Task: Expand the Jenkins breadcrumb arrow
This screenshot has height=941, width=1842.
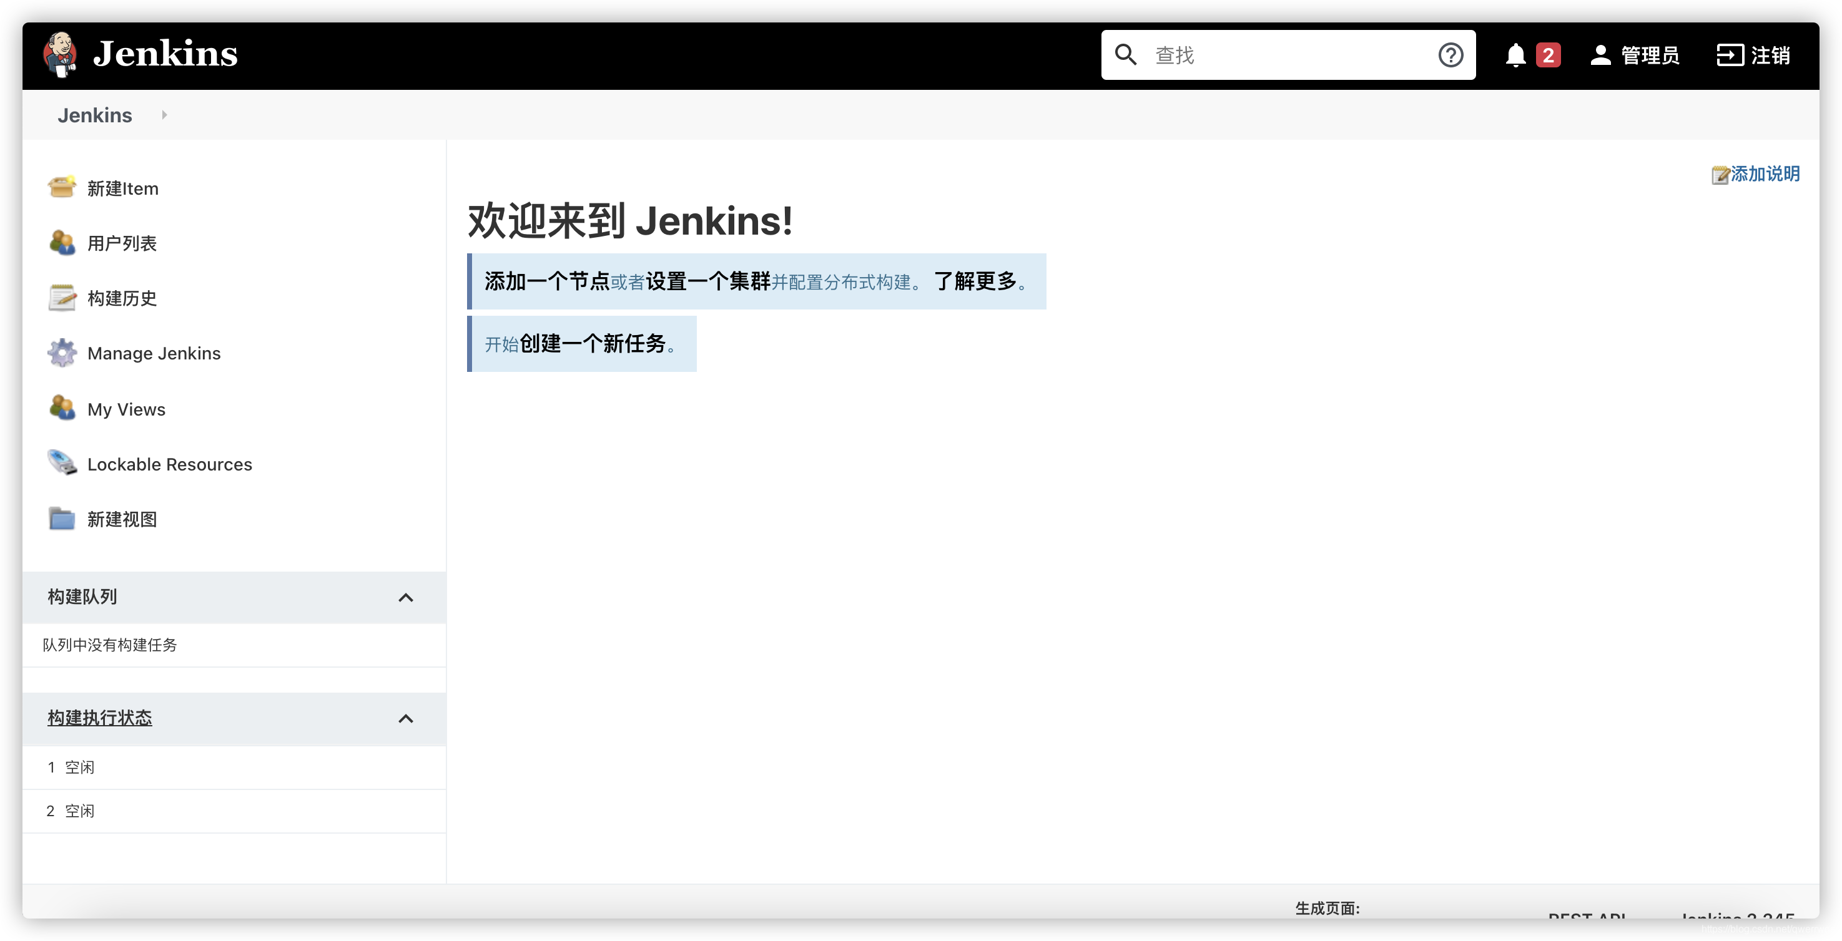Action: 164,115
